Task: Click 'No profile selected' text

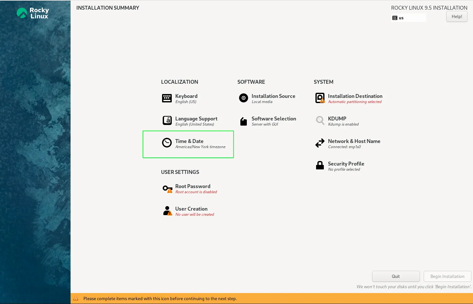Action: tap(344, 169)
